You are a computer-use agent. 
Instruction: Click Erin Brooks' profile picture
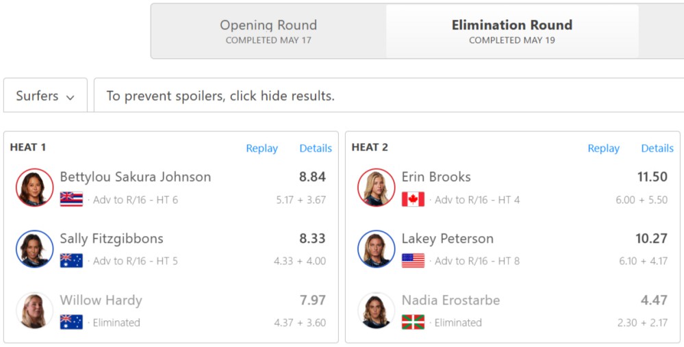click(376, 187)
